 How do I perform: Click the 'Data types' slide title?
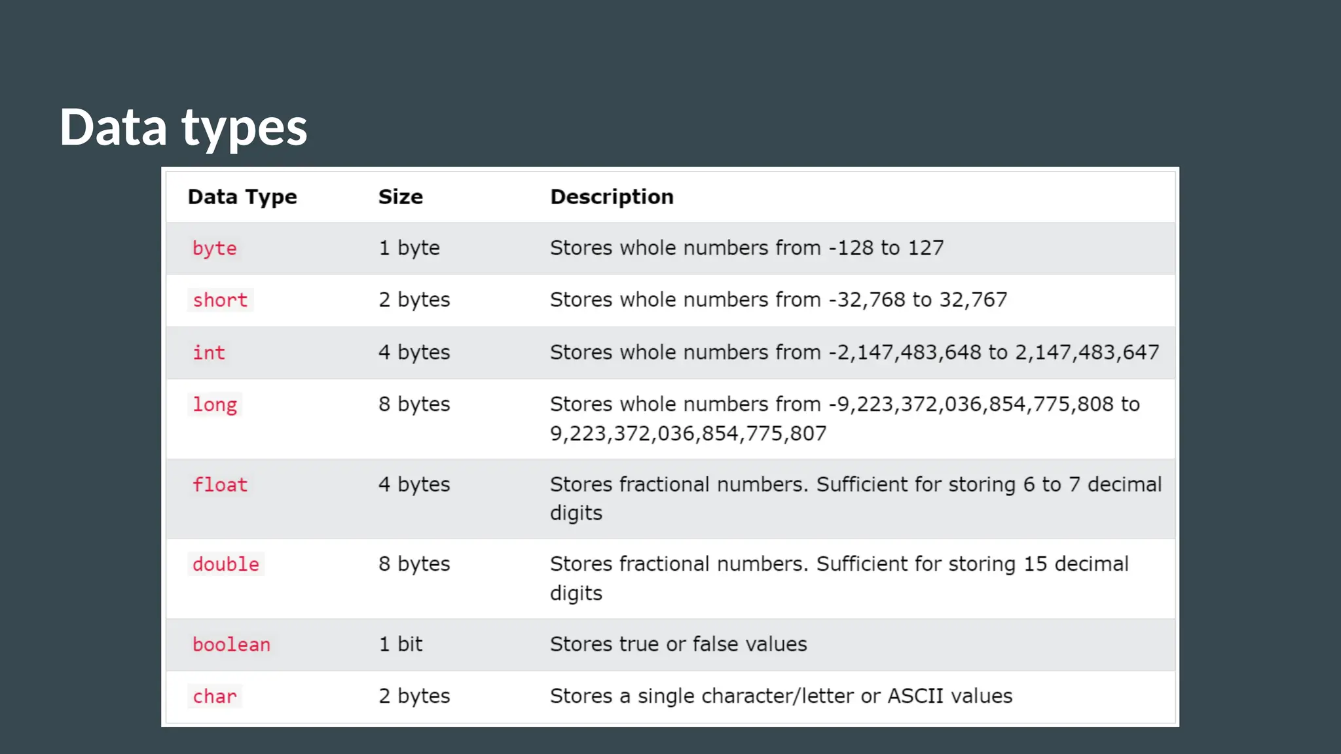click(x=183, y=127)
